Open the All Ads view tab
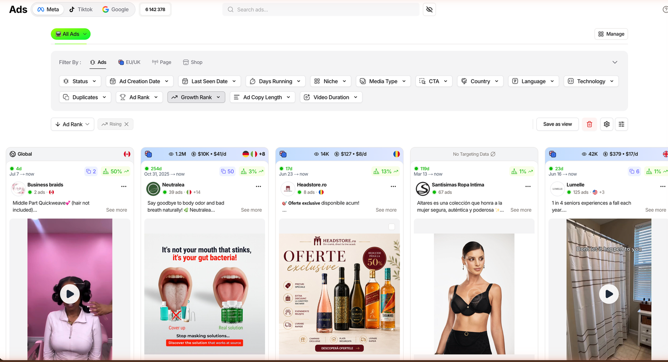Screen dimensions: 668x362 (71, 34)
